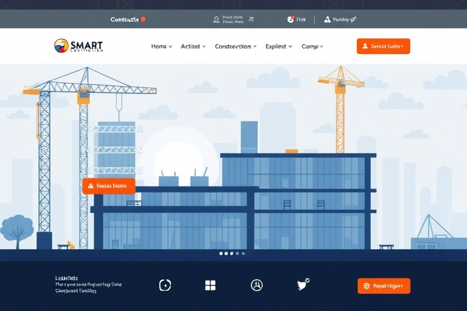This screenshot has width=467, height=311.
Task: Select the last carousel dot indicator
Action: (x=244, y=253)
